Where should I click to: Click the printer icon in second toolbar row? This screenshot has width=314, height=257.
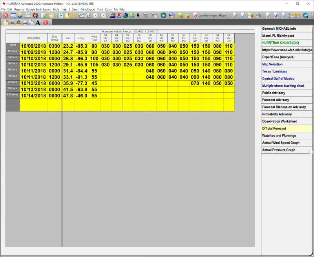[x=25, y=23]
